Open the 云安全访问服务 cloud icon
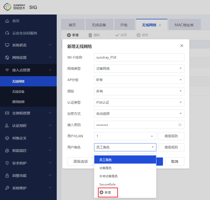The image size is (210, 200). [7, 33]
